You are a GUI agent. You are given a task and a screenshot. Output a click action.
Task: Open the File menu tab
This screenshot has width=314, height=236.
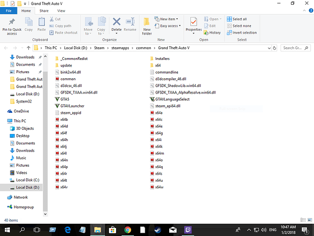(8, 11)
